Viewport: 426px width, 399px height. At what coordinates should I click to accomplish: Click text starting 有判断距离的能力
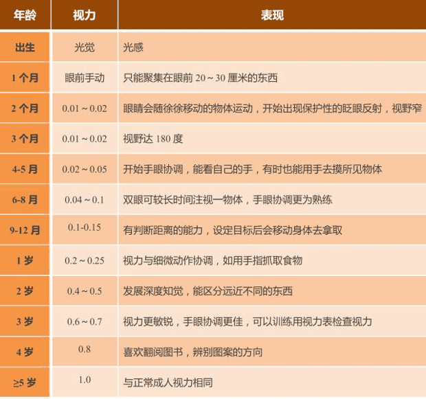point(232,230)
